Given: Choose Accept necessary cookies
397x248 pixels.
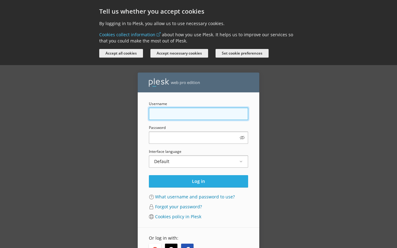Looking at the screenshot, I should point(179,53).
